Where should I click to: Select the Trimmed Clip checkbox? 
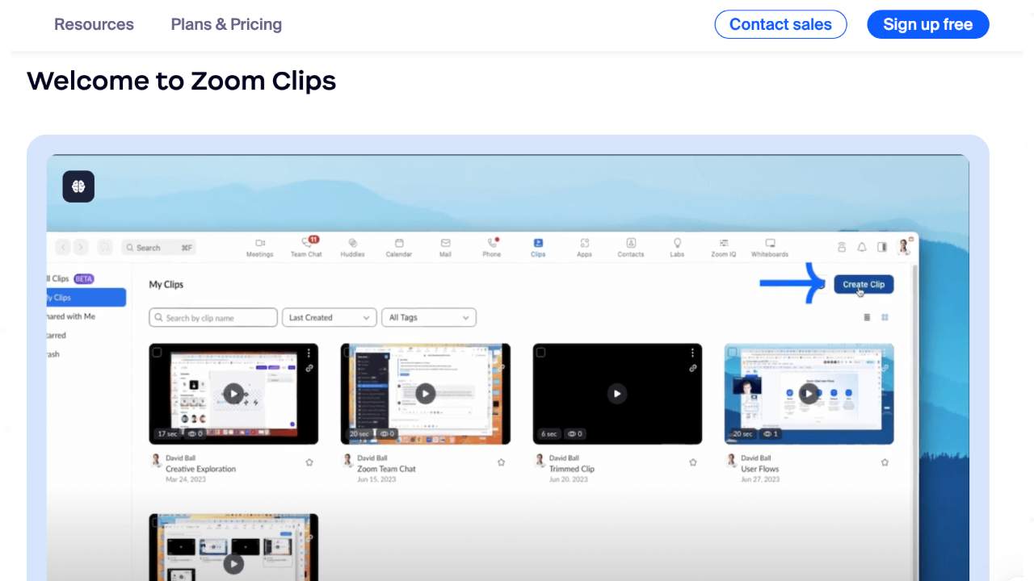(x=541, y=353)
